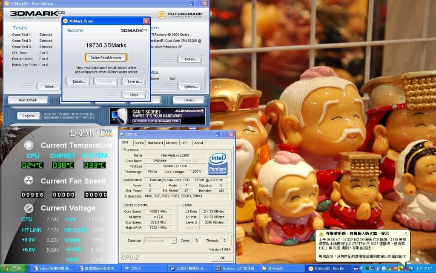Switch to E5200 browser taskbar button
Viewport: 436px width, 273px height.
click(190, 268)
